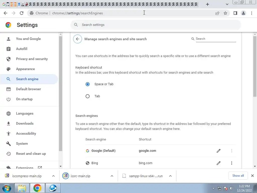Open Accessibility settings section
This screenshot has height=193, width=257.
26,134
